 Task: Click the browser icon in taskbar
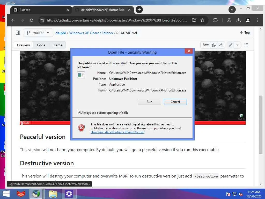(36, 194)
